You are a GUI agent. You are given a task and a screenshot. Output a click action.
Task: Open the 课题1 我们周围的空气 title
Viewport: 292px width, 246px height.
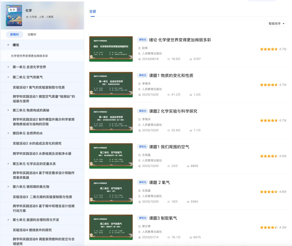coord(169,147)
